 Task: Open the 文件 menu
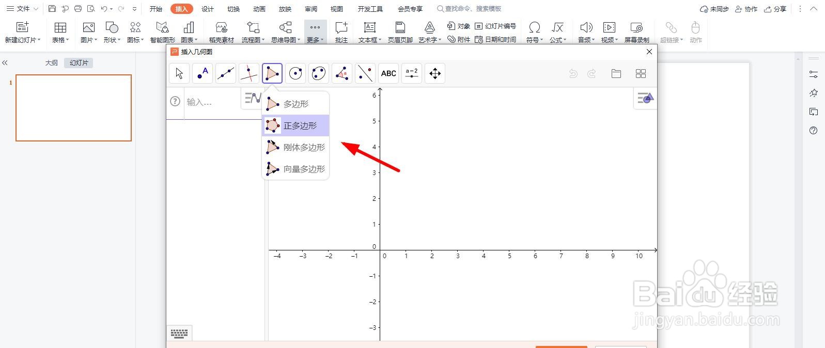23,9
